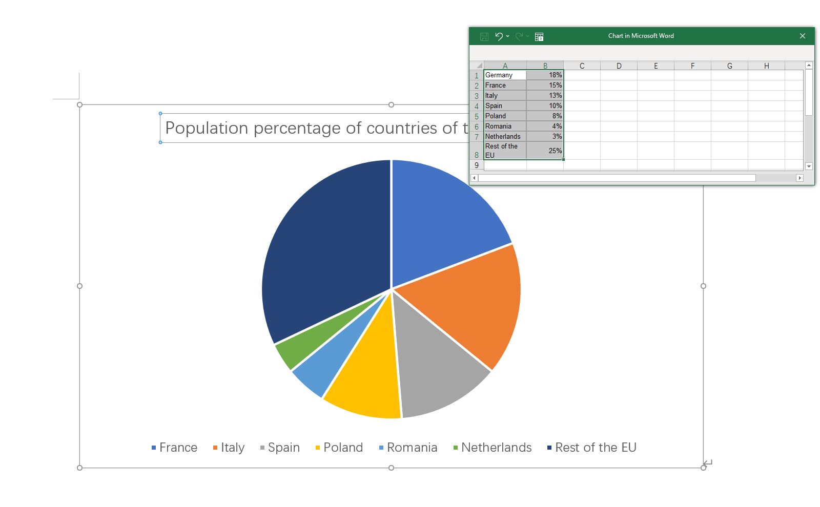Select column G header
This screenshot has width=820, height=507.
pyautogui.click(x=730, y=66)
